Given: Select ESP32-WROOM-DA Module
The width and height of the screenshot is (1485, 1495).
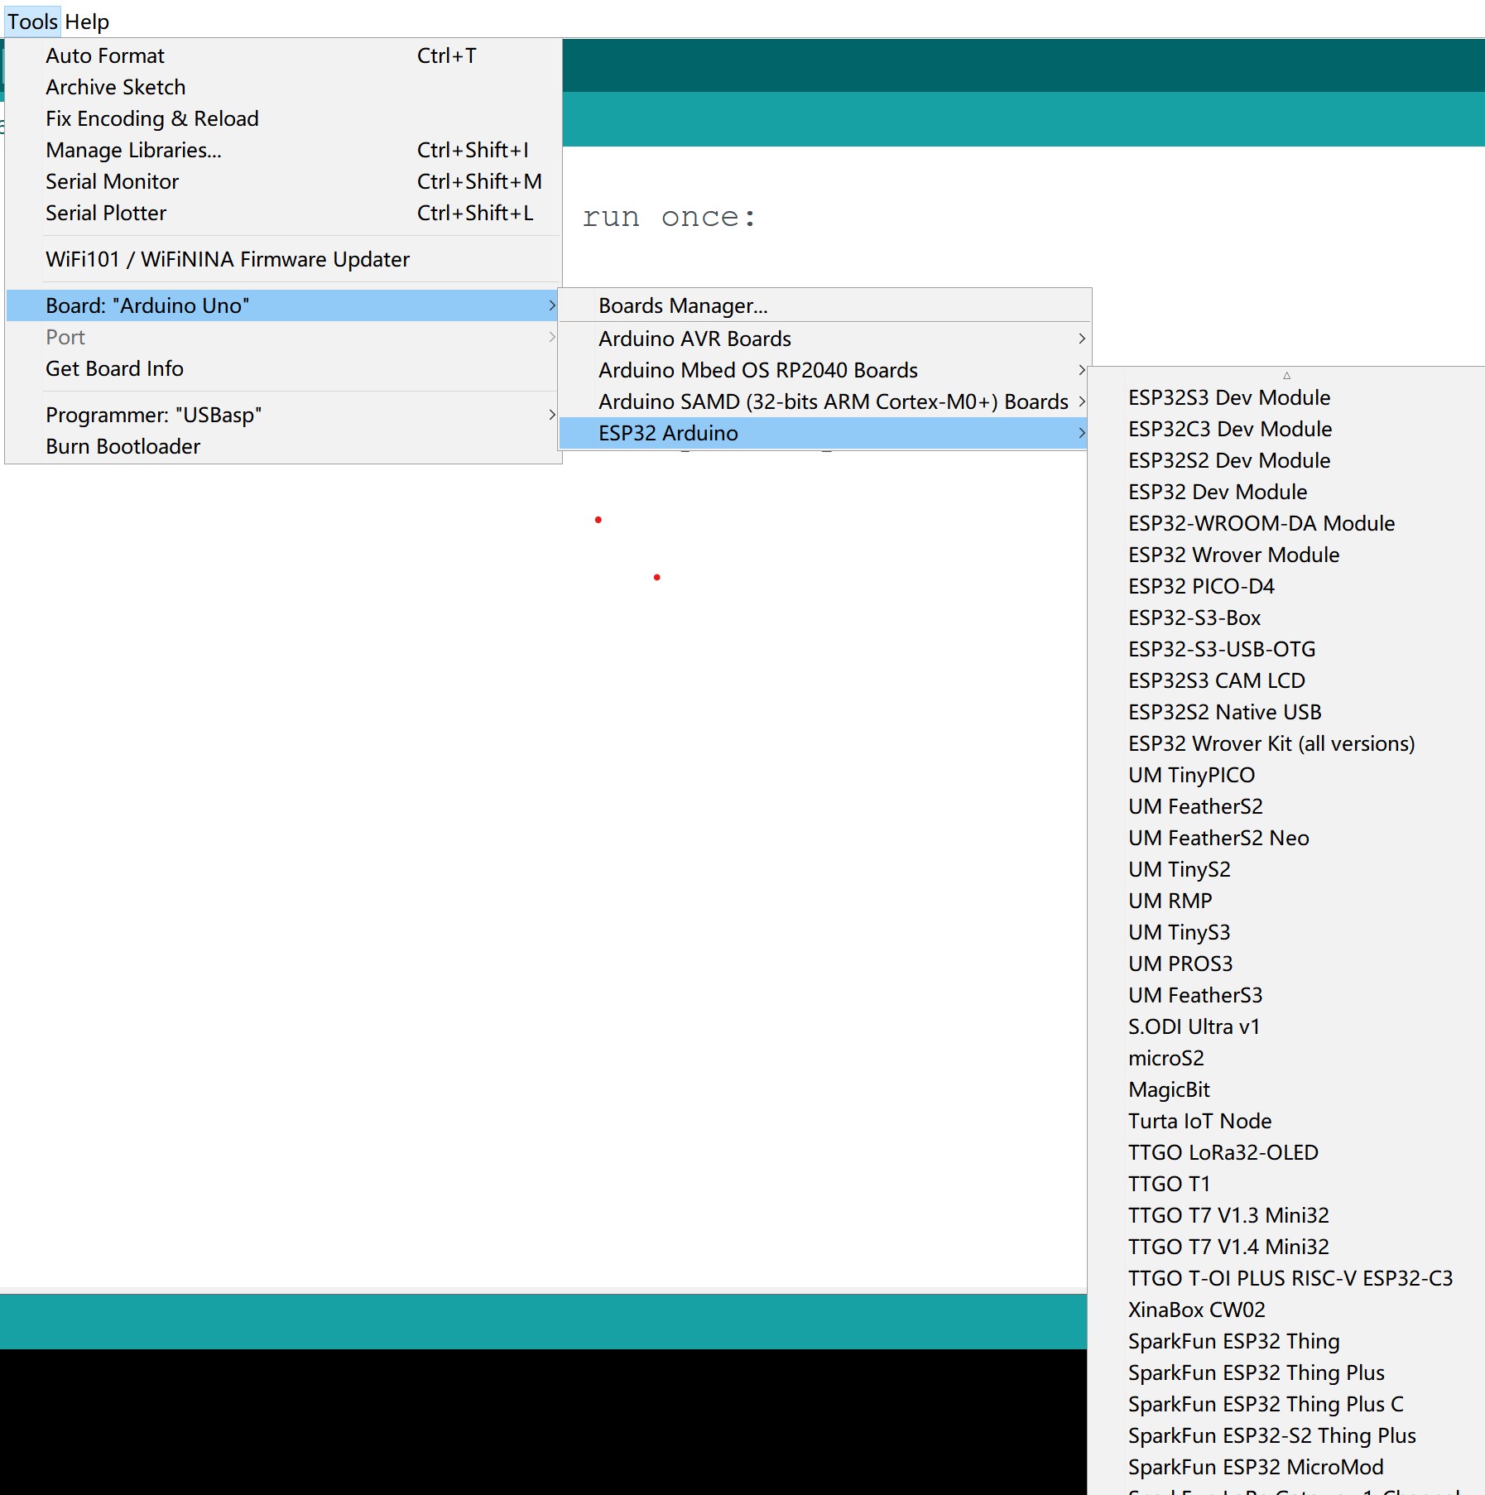Looking at the screenshot, I should pos(1286,523).
